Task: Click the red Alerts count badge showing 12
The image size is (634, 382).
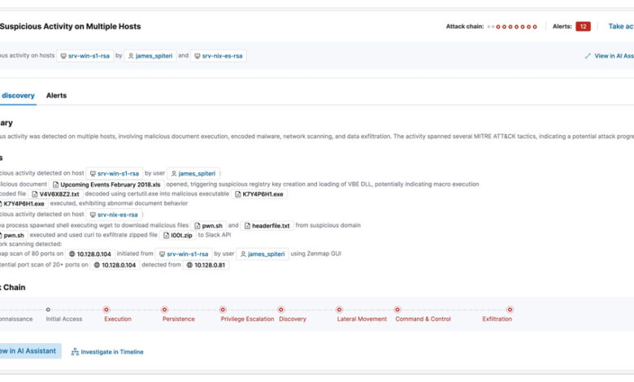Action: 583,26
